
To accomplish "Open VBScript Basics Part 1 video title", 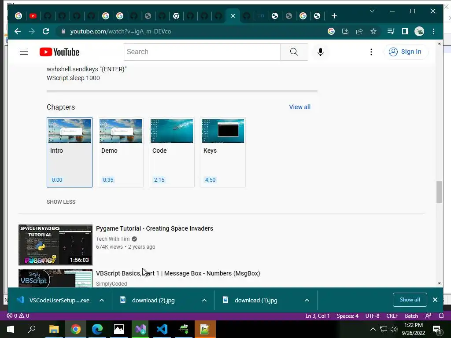I will click(x=178, y=273).
